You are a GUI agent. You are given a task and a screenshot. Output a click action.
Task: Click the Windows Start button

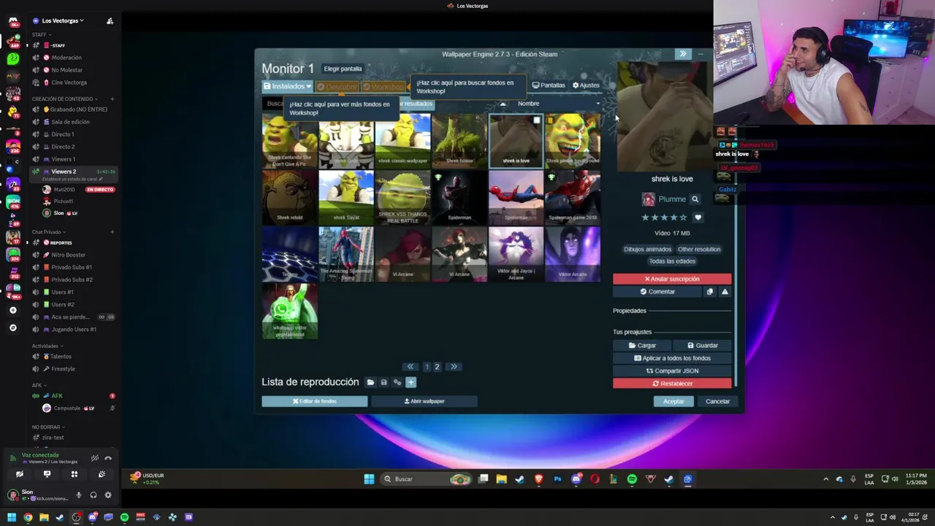click(369, 479)
